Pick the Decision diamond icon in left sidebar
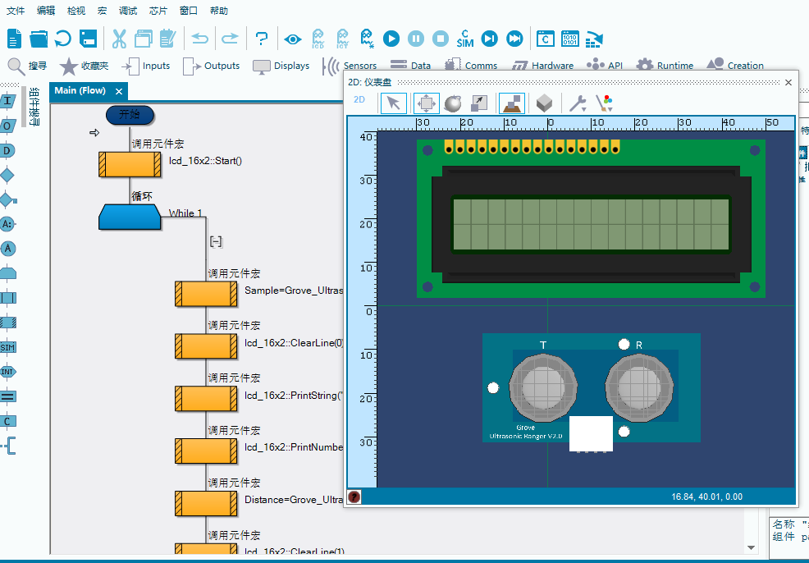 pyautogui.click(x=8, y=175)
